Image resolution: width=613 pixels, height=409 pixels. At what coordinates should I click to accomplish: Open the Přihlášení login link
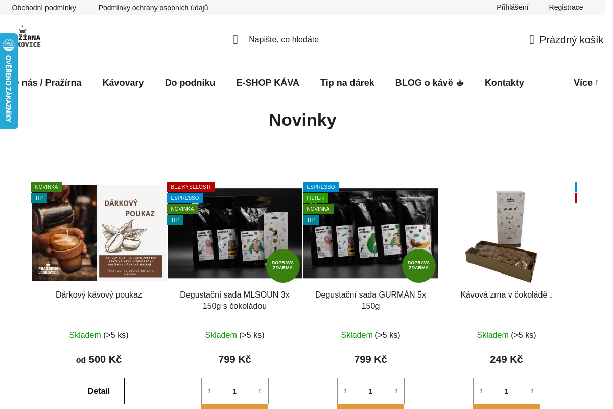coord(512,7)
